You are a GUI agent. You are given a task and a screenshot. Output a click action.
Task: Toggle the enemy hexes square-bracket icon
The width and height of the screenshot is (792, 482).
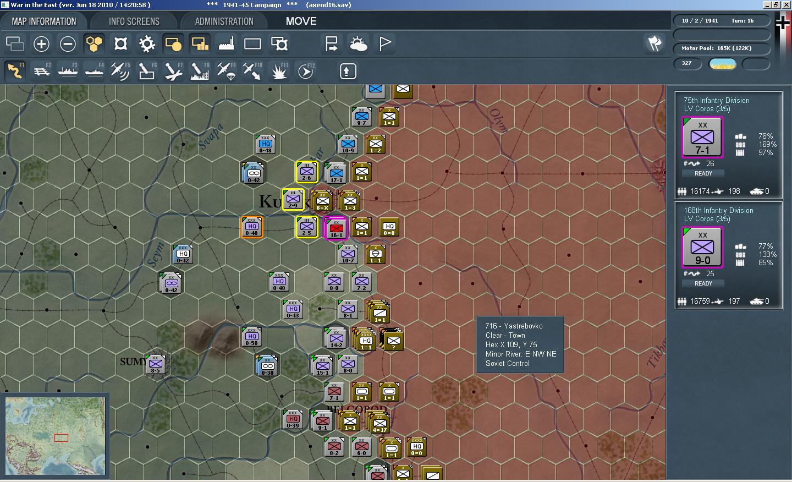coord(120,44)
